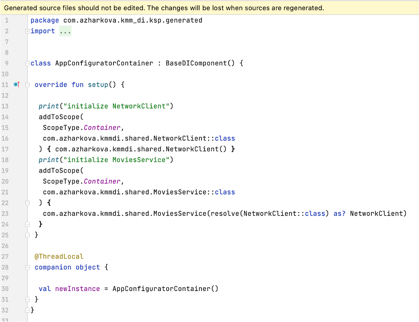The width and height of the screenshot is (419, 322).
Task: Collapse the MoviesService lambda block at line 22
Action: click(27, 203)
